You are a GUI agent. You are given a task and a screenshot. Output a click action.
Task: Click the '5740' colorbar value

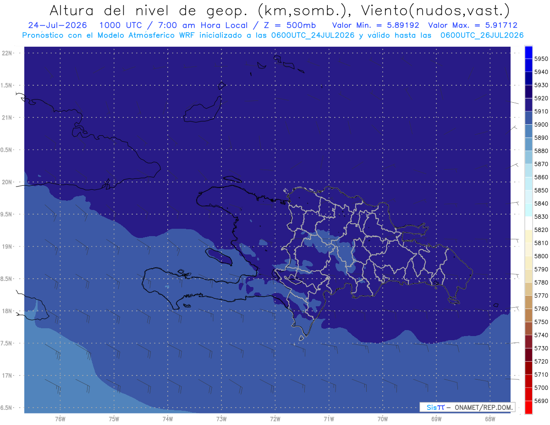pos(541,335)
